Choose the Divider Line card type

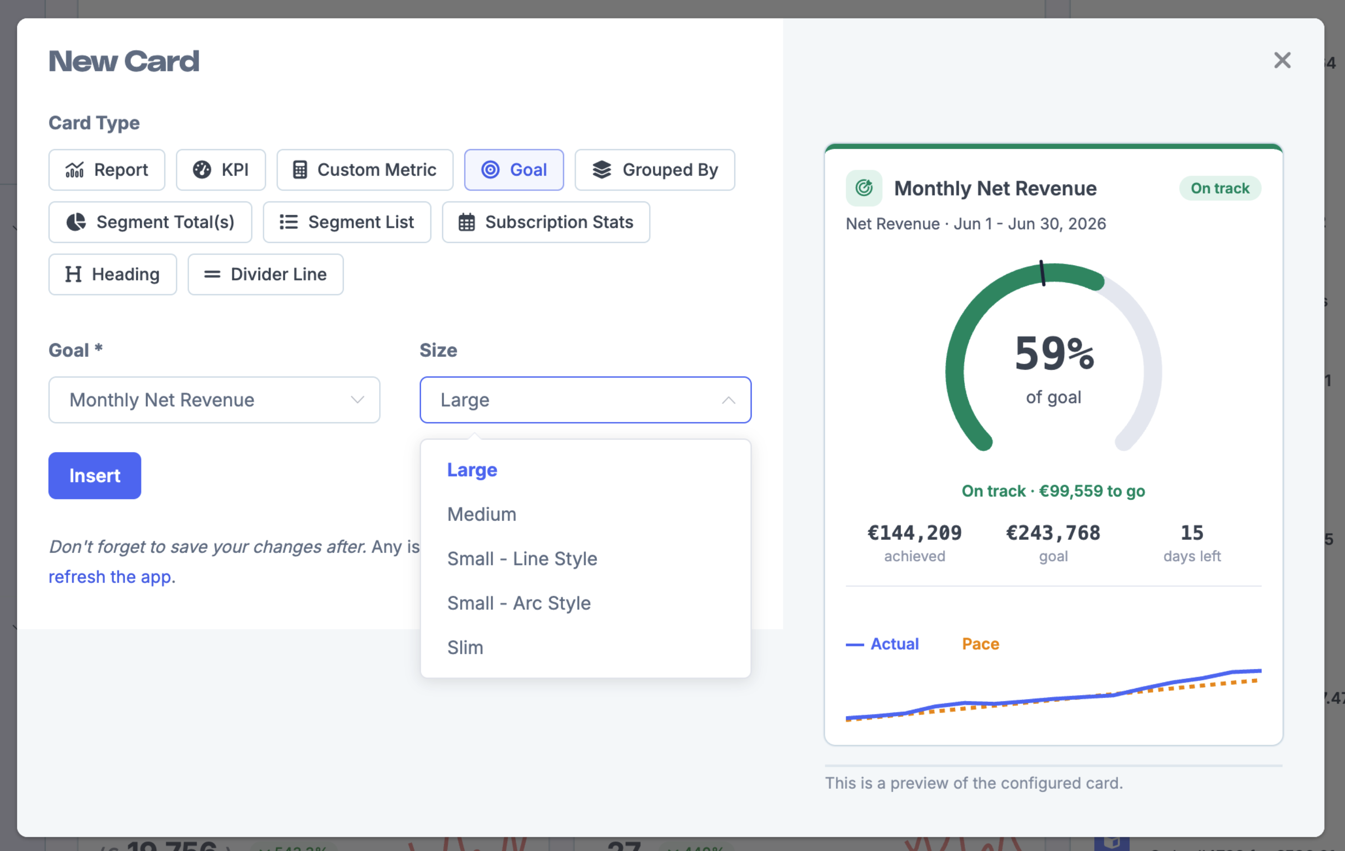click(x=266, y=274)
